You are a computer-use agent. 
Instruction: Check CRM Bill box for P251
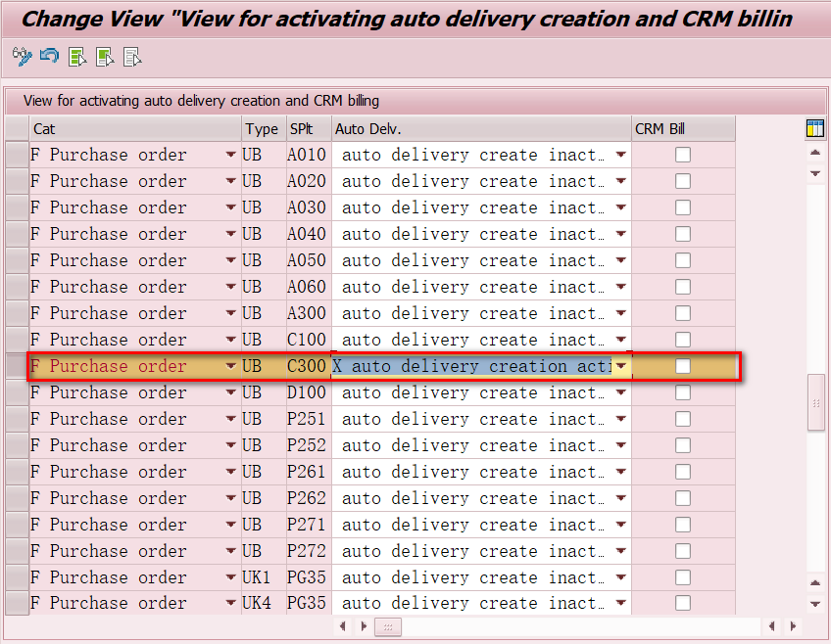click(x=683, y=419)
